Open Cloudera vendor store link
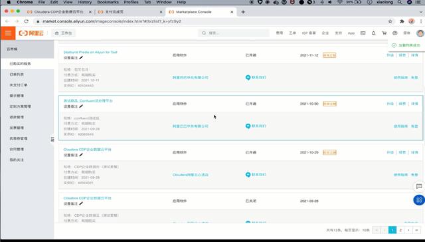This screenshot has height=242, width=425. pos(191,175)
